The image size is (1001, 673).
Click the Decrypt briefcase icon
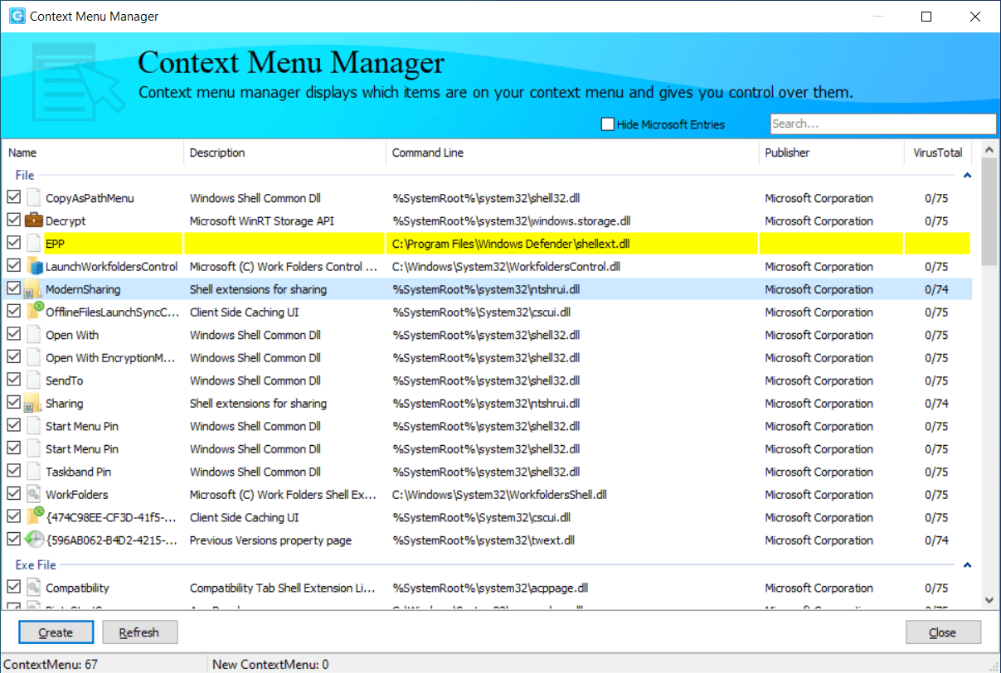[34, 221]
